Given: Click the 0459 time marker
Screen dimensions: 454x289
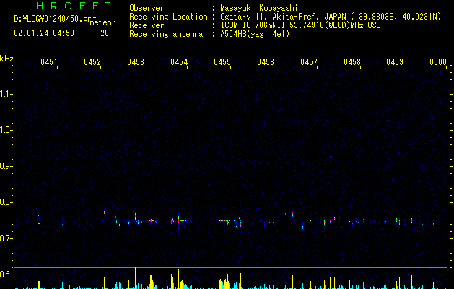Looking at the screenshot, I should 395,62.
